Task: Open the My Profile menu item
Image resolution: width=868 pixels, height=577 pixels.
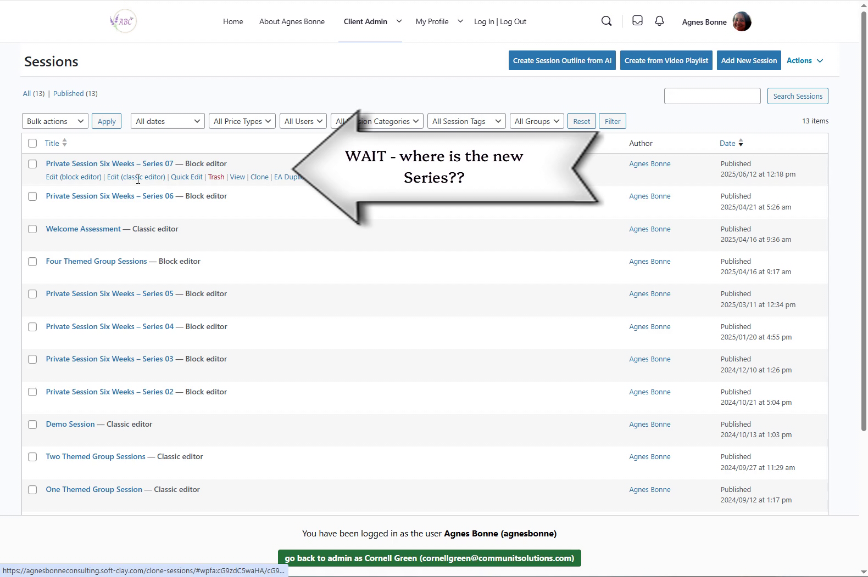Action: (432, 21)
